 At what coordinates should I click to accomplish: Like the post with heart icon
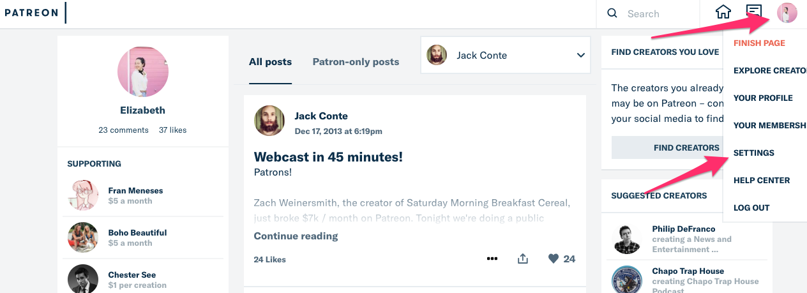(554, 259)
